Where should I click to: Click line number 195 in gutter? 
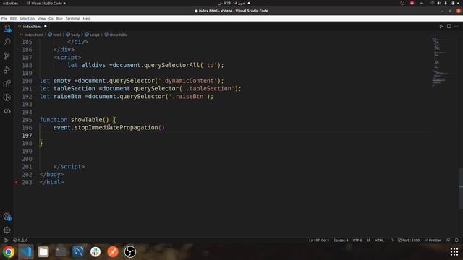point(27,120)
